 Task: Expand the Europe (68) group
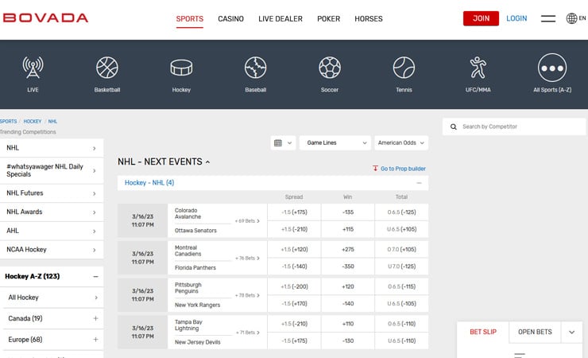pos(95,339)
